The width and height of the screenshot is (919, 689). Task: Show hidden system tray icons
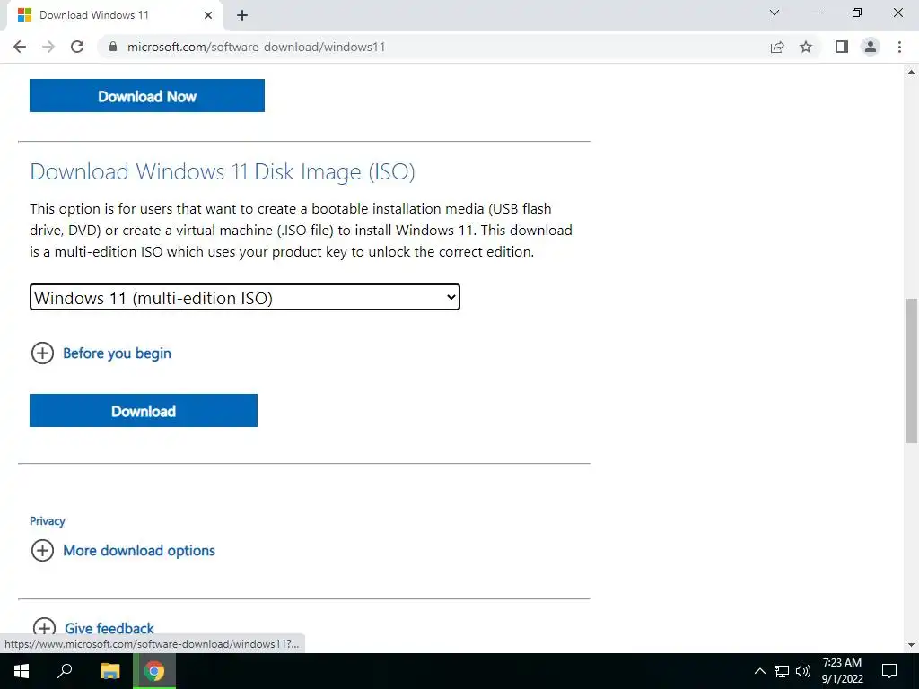[x=759, y=671]
